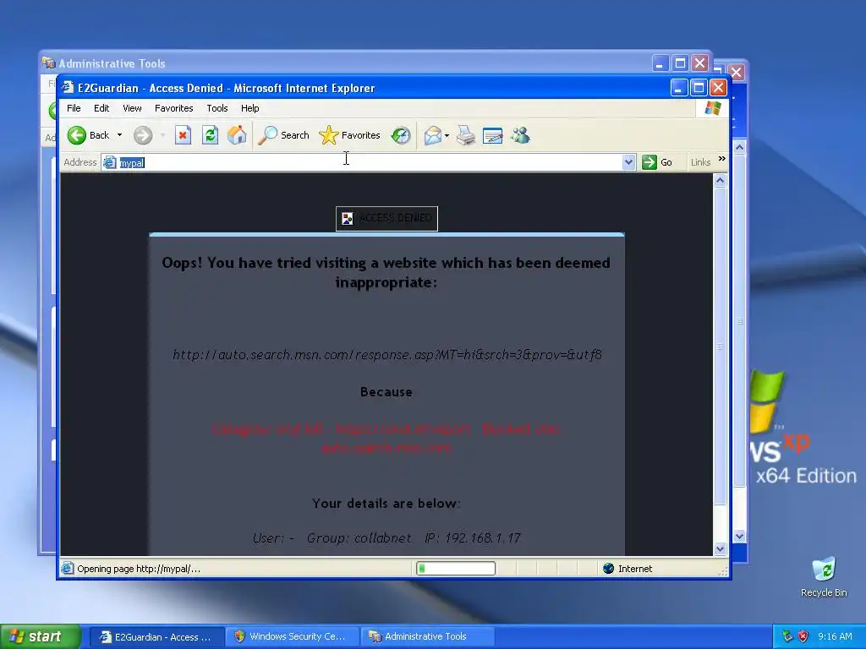This screenshot has height=649, width=866.
Task: Click the Administrative Tools title bar icon
Action: click(x=48, y=63)
